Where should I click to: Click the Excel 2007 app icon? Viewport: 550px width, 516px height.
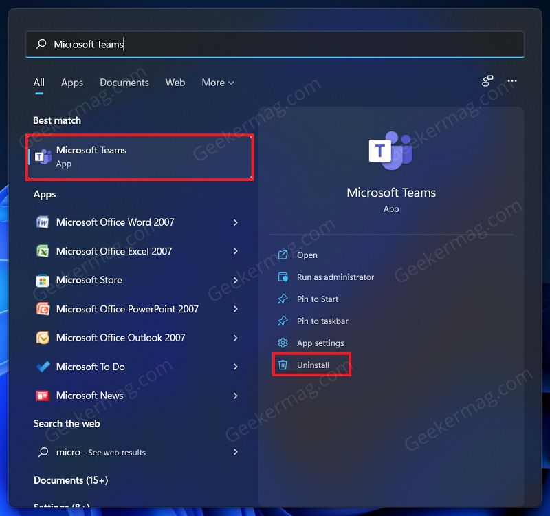(x=43, y=251)
